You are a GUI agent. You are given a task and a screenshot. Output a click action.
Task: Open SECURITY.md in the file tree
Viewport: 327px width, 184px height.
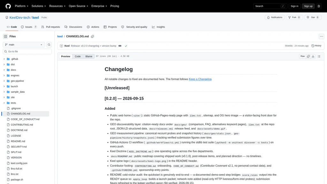(x=19, y=147)
